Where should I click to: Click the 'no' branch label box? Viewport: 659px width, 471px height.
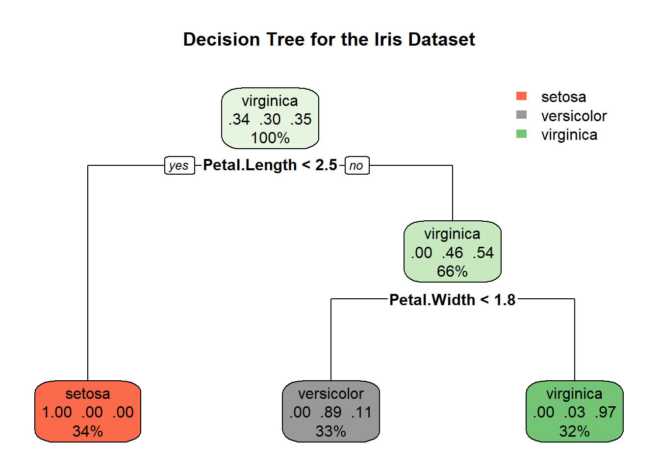[x=356, y=166]
